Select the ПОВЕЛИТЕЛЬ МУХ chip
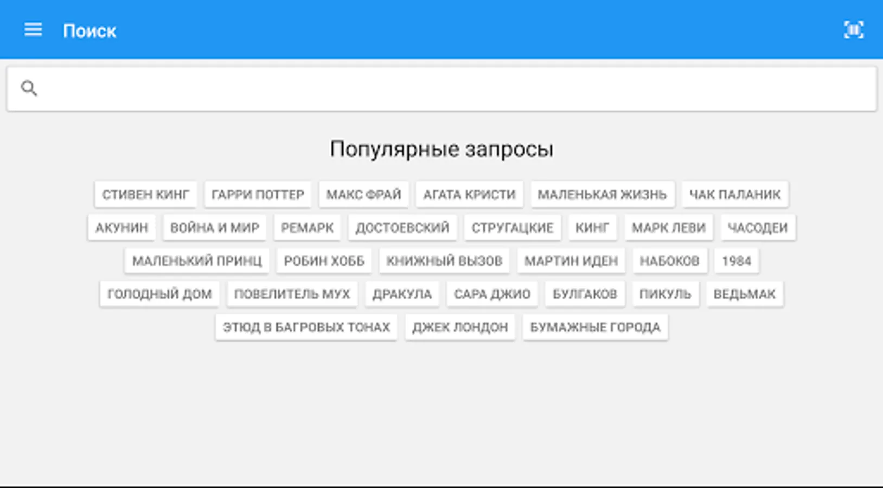883x488 pixels. [x=292, y=294]
